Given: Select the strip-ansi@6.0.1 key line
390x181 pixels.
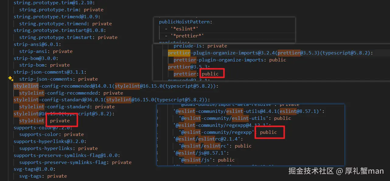Looking at the screenshot, I should click(x=37, y=44).
